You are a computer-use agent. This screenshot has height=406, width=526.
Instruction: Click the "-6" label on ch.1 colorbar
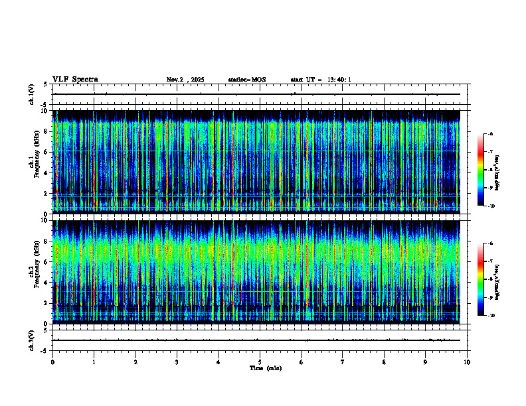(x=491, y=134)
